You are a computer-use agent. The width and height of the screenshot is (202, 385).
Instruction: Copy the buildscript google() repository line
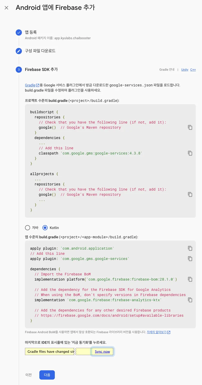(190, 127)
